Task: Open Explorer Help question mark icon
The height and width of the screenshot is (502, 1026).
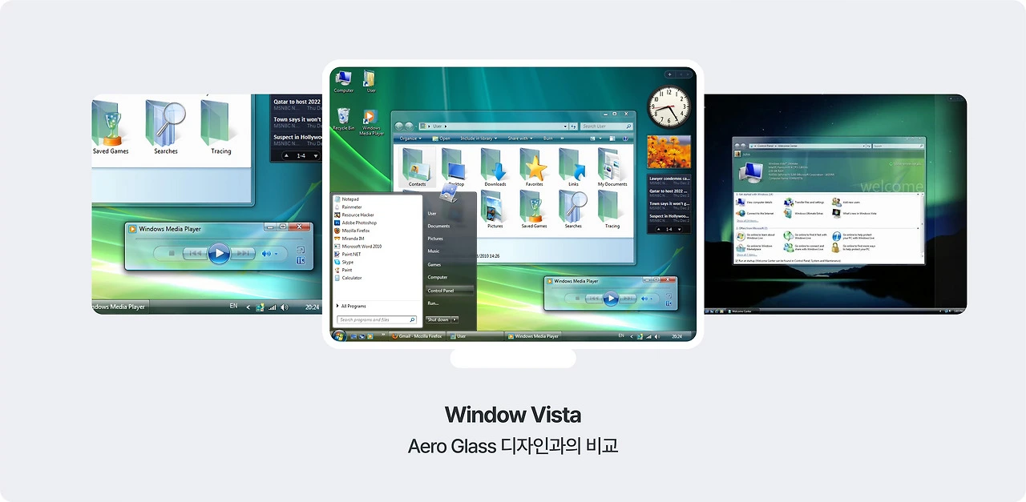Action: click(625, 139)
